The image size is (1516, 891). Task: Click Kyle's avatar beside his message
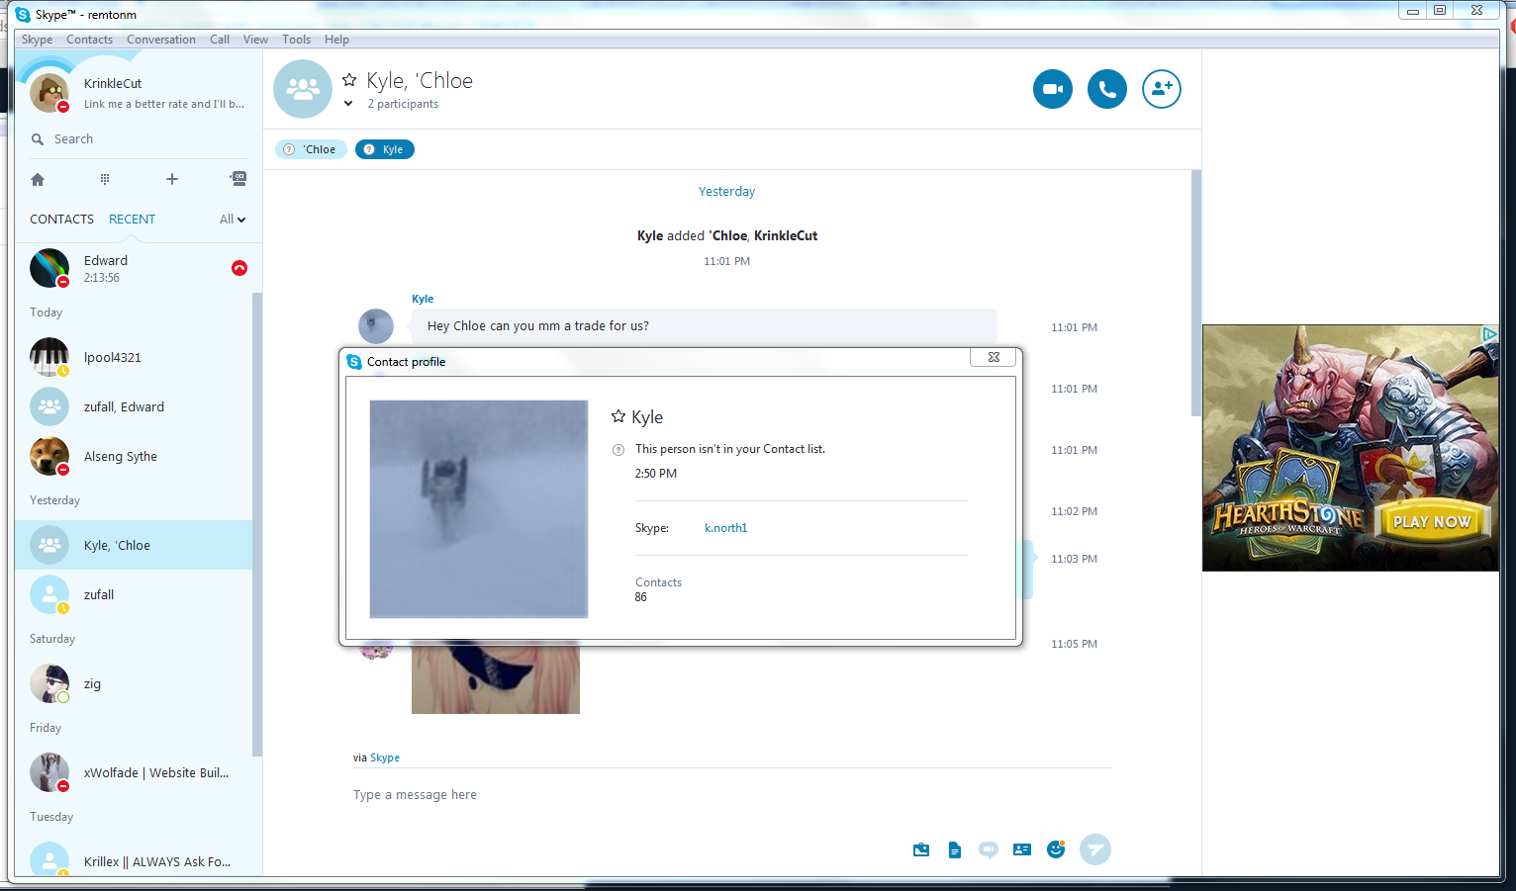pyautogui.click(x=376, y=326)
